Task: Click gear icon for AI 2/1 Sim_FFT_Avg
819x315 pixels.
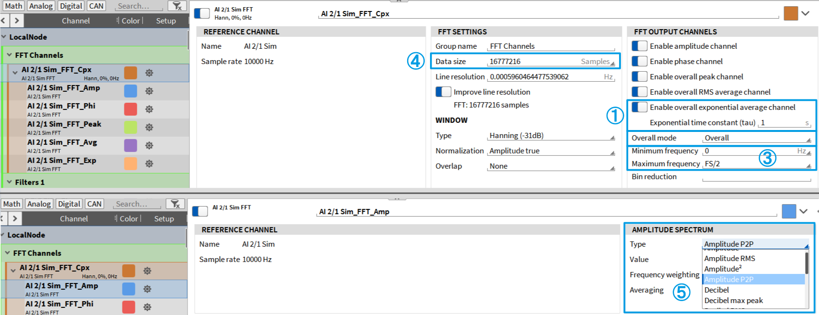Action: click(149, 146)
